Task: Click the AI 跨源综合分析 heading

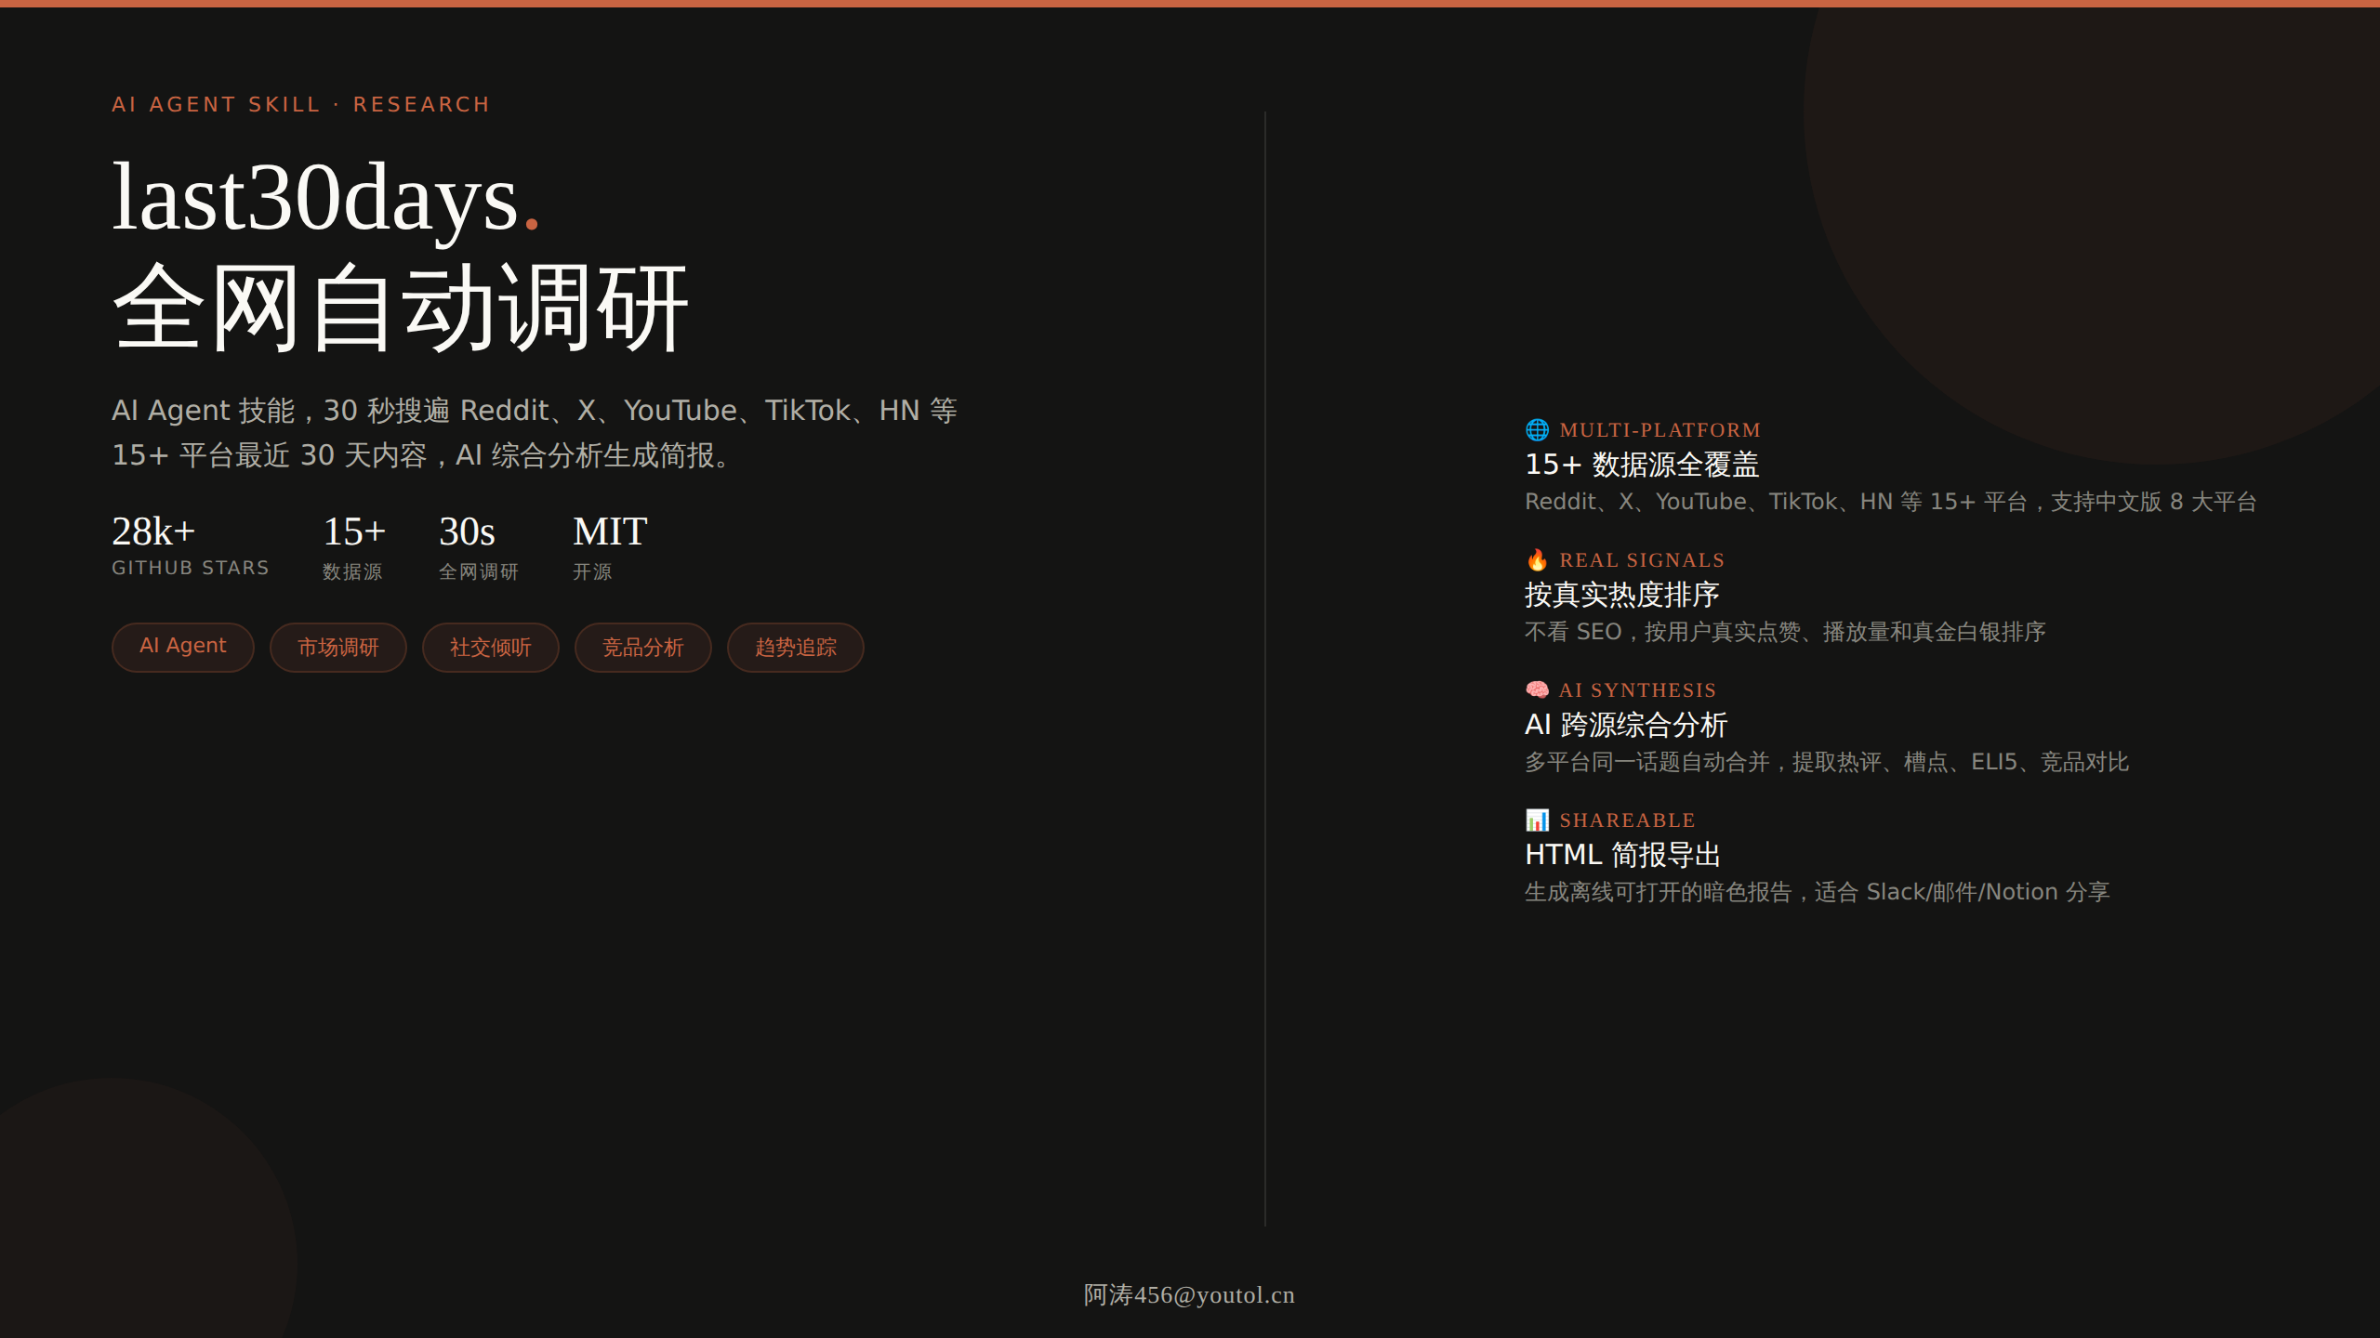Action: (1626, 725)
